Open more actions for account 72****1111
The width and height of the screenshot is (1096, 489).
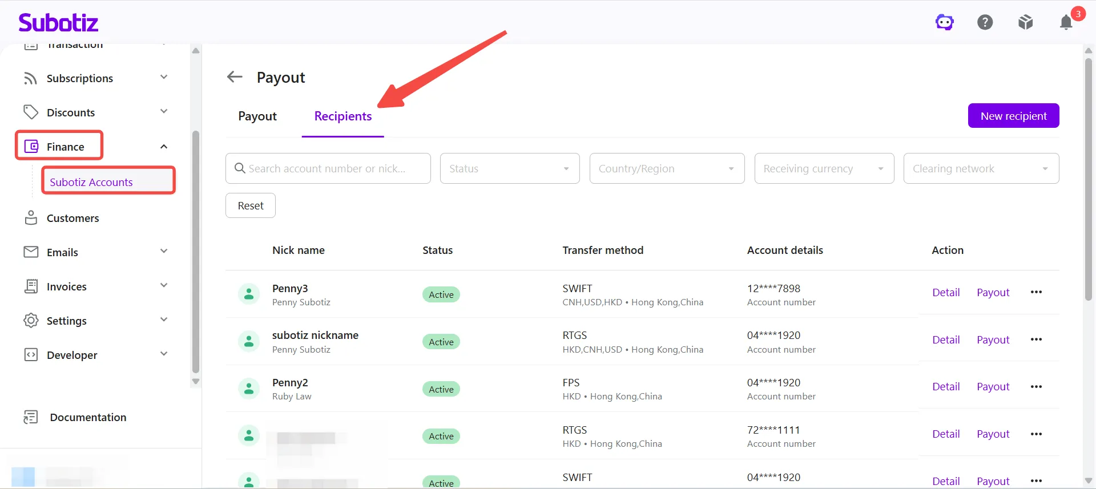tap(1036, 434)
